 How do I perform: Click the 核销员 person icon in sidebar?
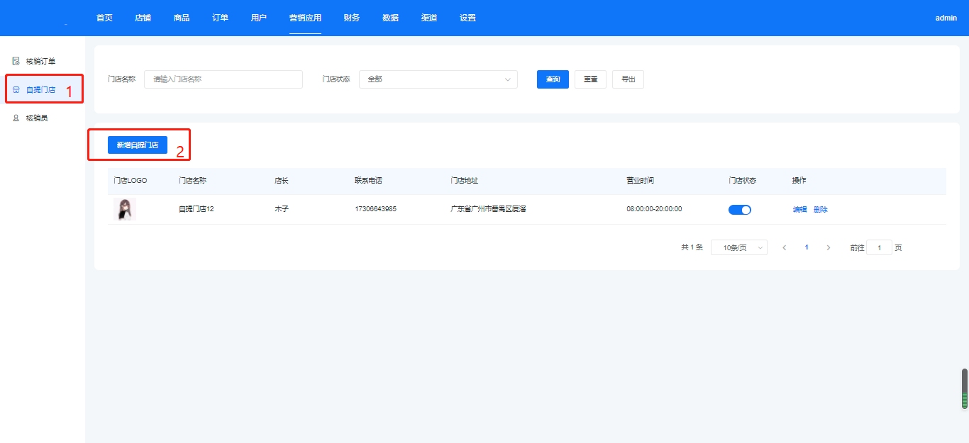coord(16,118)
